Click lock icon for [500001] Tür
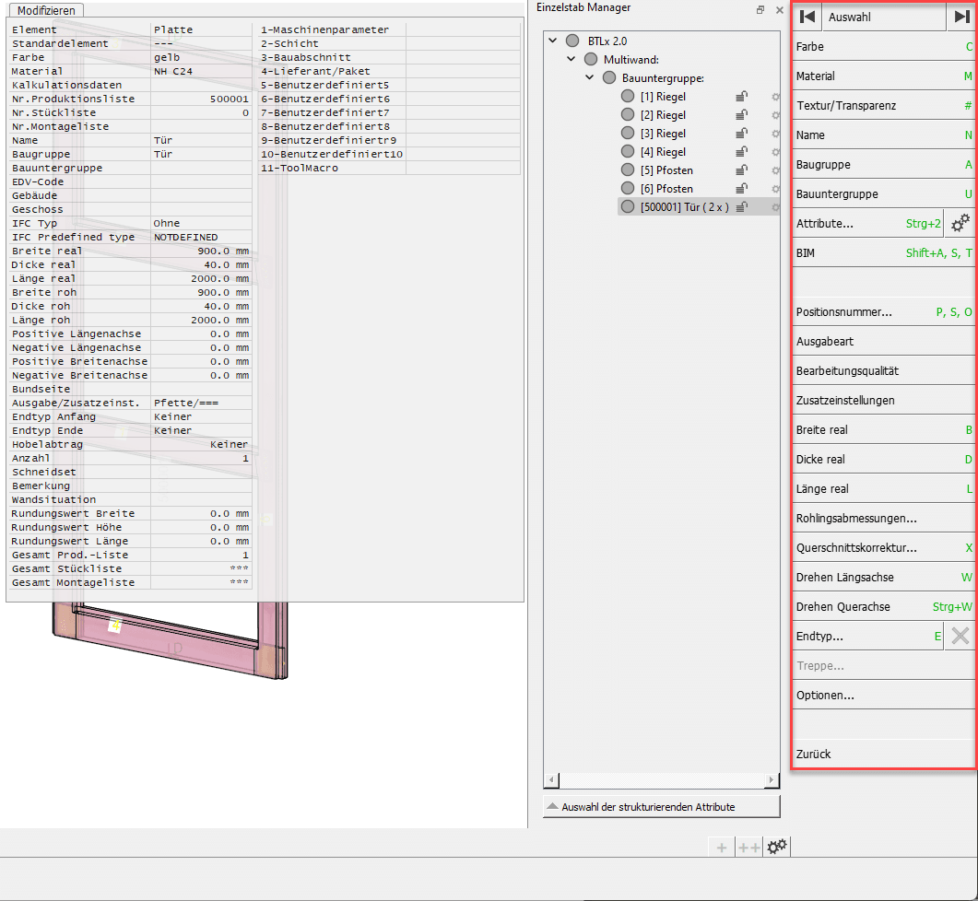The height and width of the screenshot is (901, 978). pos(741,207)
